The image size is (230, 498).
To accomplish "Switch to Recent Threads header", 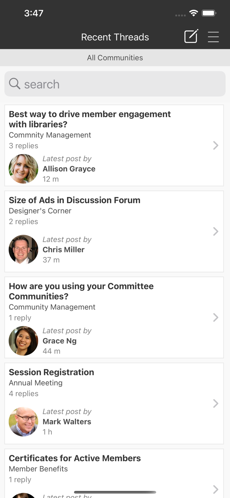I will pyautogui.click(x=115, y=37).
